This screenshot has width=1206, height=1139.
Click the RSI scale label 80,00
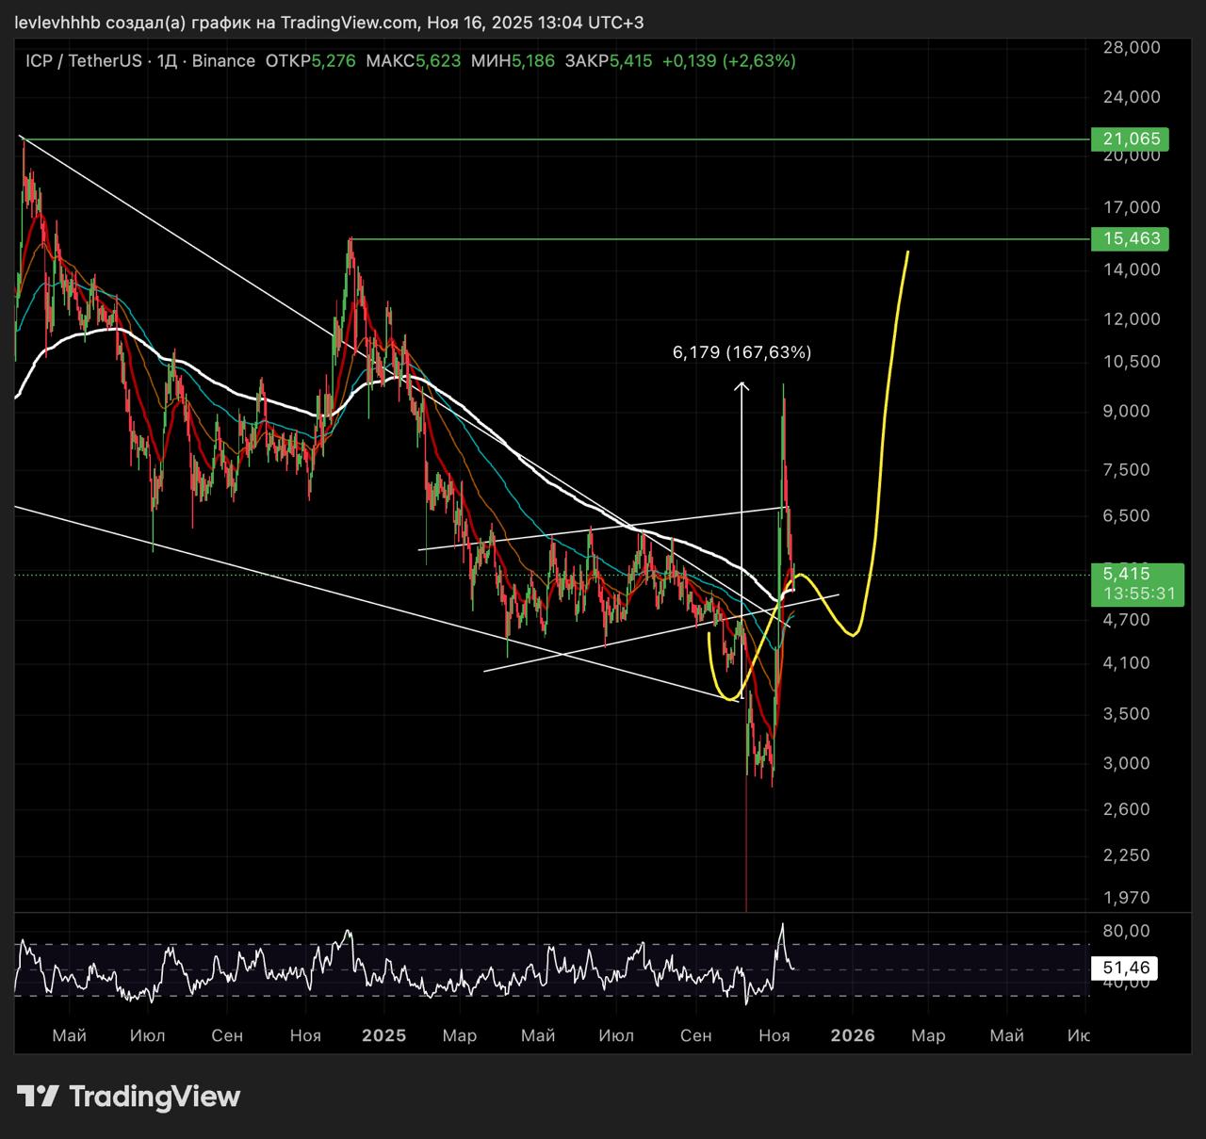click(x=1126, y=931)
